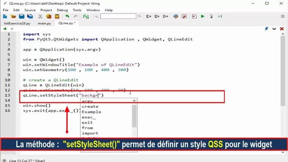Click the New File icon
The width and height of the screenshot is (288, 162).
pyautogui.click(x=5, y=17)
